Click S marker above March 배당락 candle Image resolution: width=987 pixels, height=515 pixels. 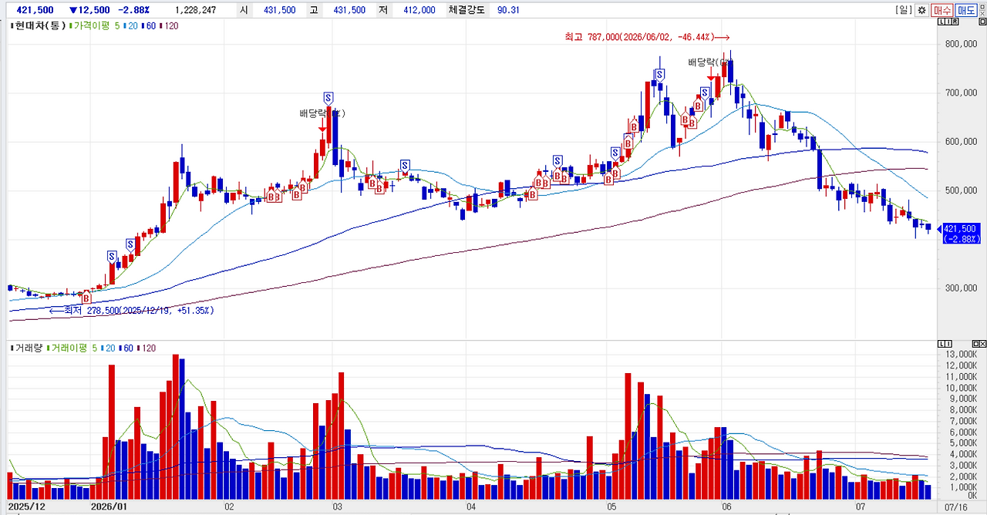(x=328, y=98)
